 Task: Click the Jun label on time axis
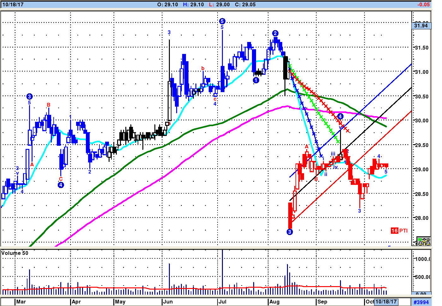pyautogui.click(x=168, y=302)
